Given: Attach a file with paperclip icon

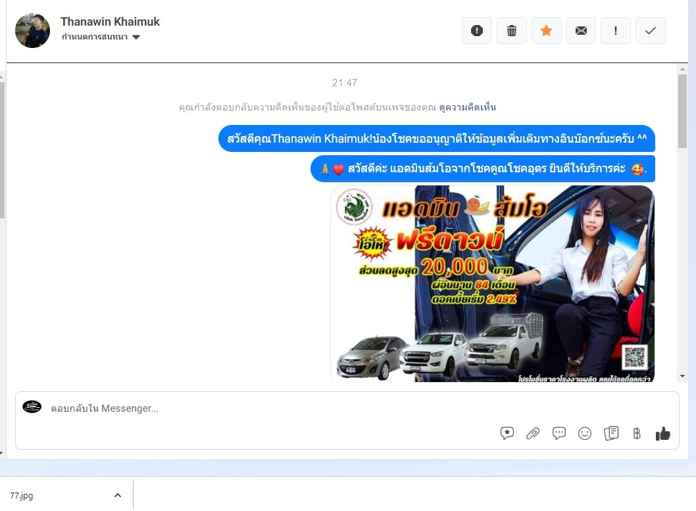Looking at the screenshot, I should [x=533, y=433].
